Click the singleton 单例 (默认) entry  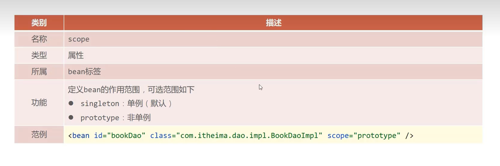(x=126, y=103)
